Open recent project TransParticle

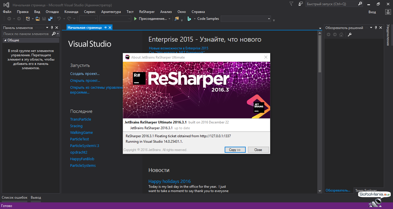point(81,119)
